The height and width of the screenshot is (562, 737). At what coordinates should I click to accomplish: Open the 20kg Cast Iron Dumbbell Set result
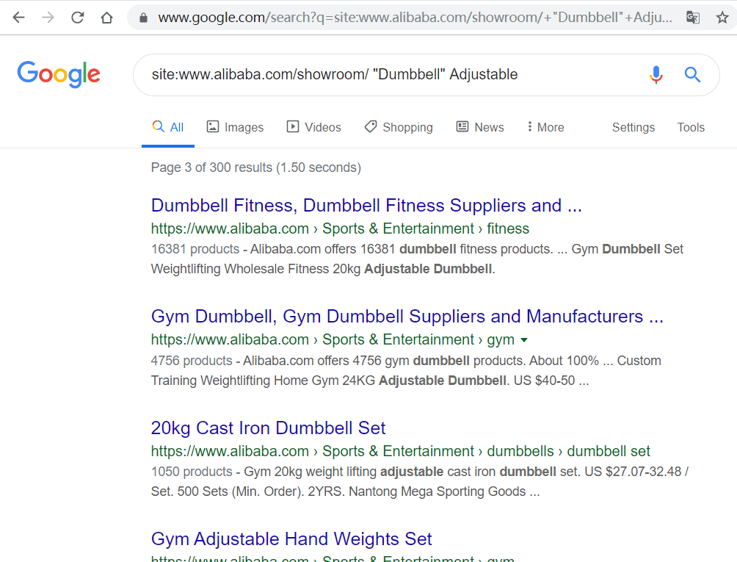[x=268, y=428]
